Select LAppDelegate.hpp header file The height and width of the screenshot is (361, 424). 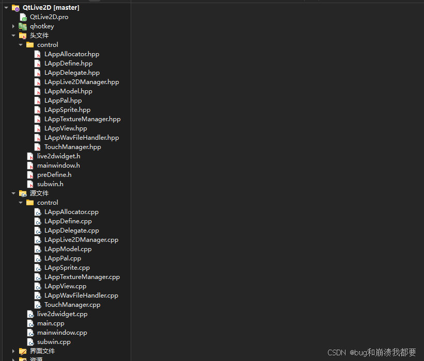72,73
